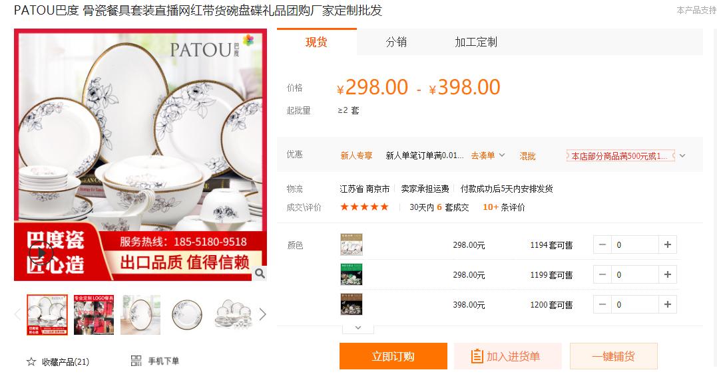Image resolution: width=717 pixels, height=376 pixels.
Task: Click the star icon to favorite product
Action: tap(31, 362)
